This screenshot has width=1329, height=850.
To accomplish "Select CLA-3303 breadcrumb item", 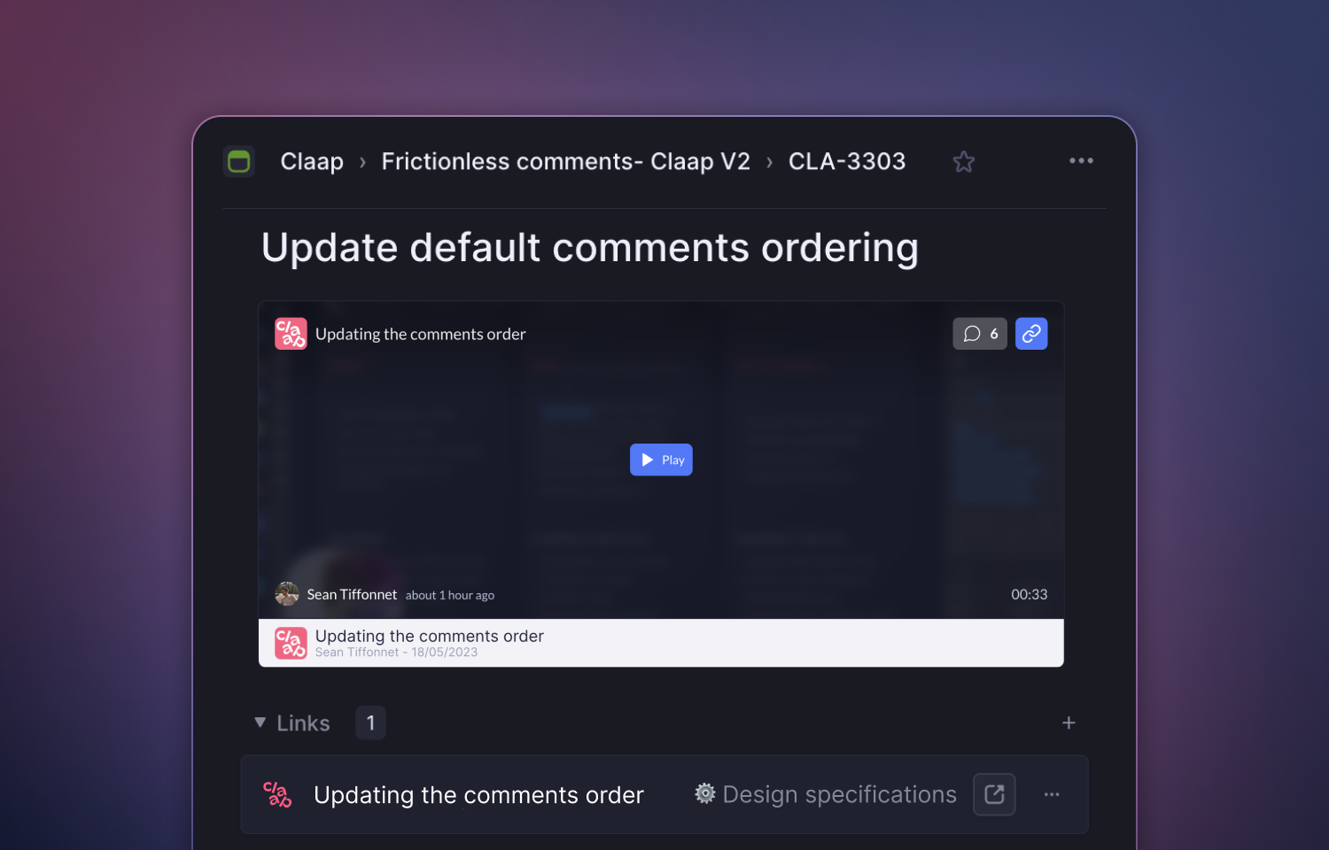I will (847, 161).
